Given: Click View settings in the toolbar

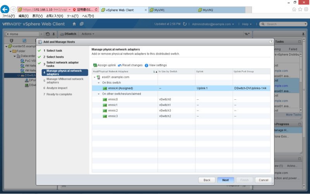Looking at the screenshot, I should click(x=156, y=65).
